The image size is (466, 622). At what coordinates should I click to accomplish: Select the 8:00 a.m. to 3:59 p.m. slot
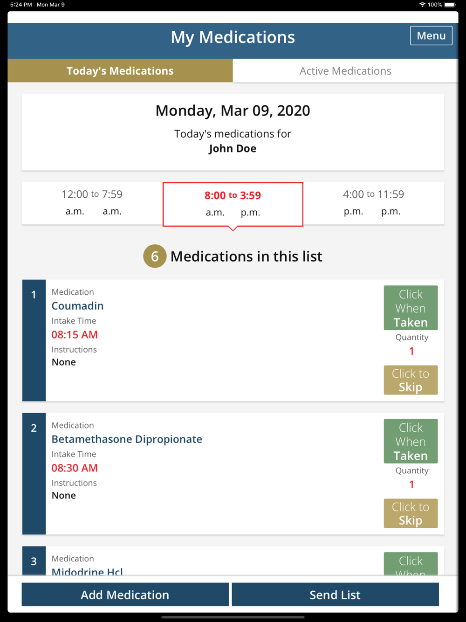[233, 204]
